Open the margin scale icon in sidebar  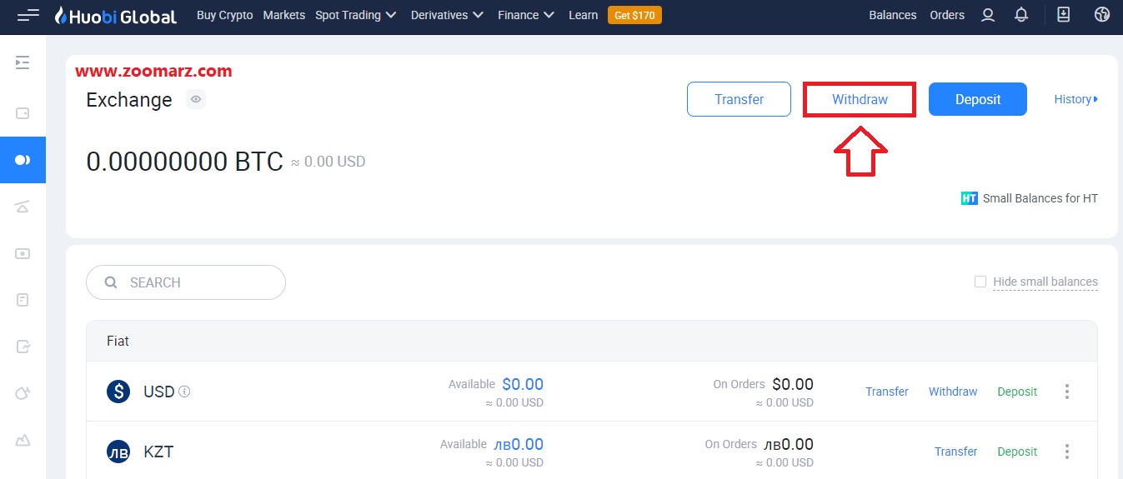[x=23, y=207]
